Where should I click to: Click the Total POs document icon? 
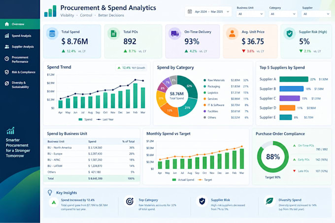[113, 33]
